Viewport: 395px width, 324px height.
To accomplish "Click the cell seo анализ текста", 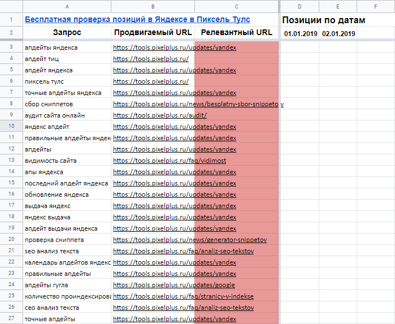I will (x=67, y=251).
